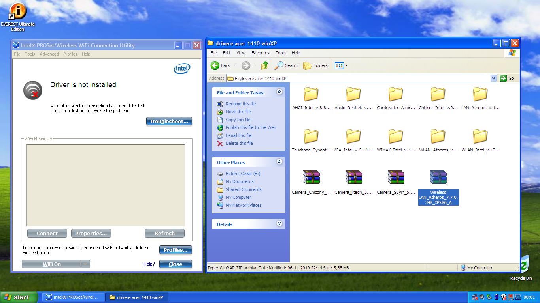
Task: Open the Favorites menu in explorer
Action: click(261, 53)
